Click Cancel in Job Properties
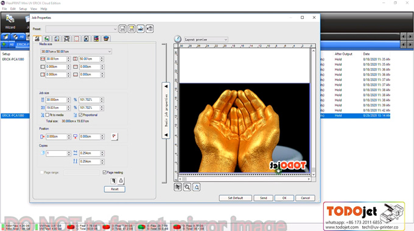Screen dimensions: 414x231 click(x=305, y=198)
